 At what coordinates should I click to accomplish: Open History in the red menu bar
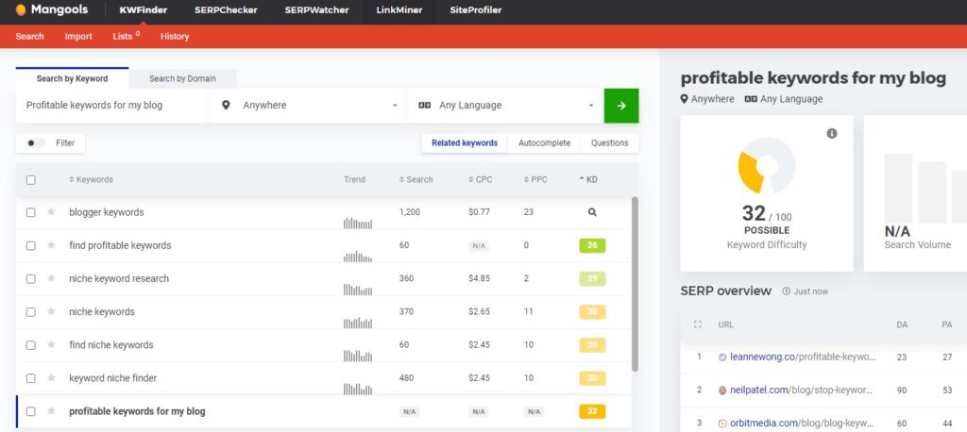tap(175, 37)
